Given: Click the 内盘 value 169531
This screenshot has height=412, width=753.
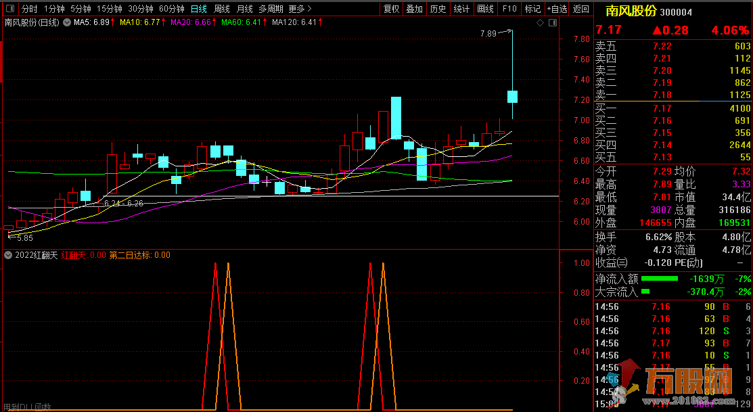Looking at the screenshot, I should tap(734, 223).
